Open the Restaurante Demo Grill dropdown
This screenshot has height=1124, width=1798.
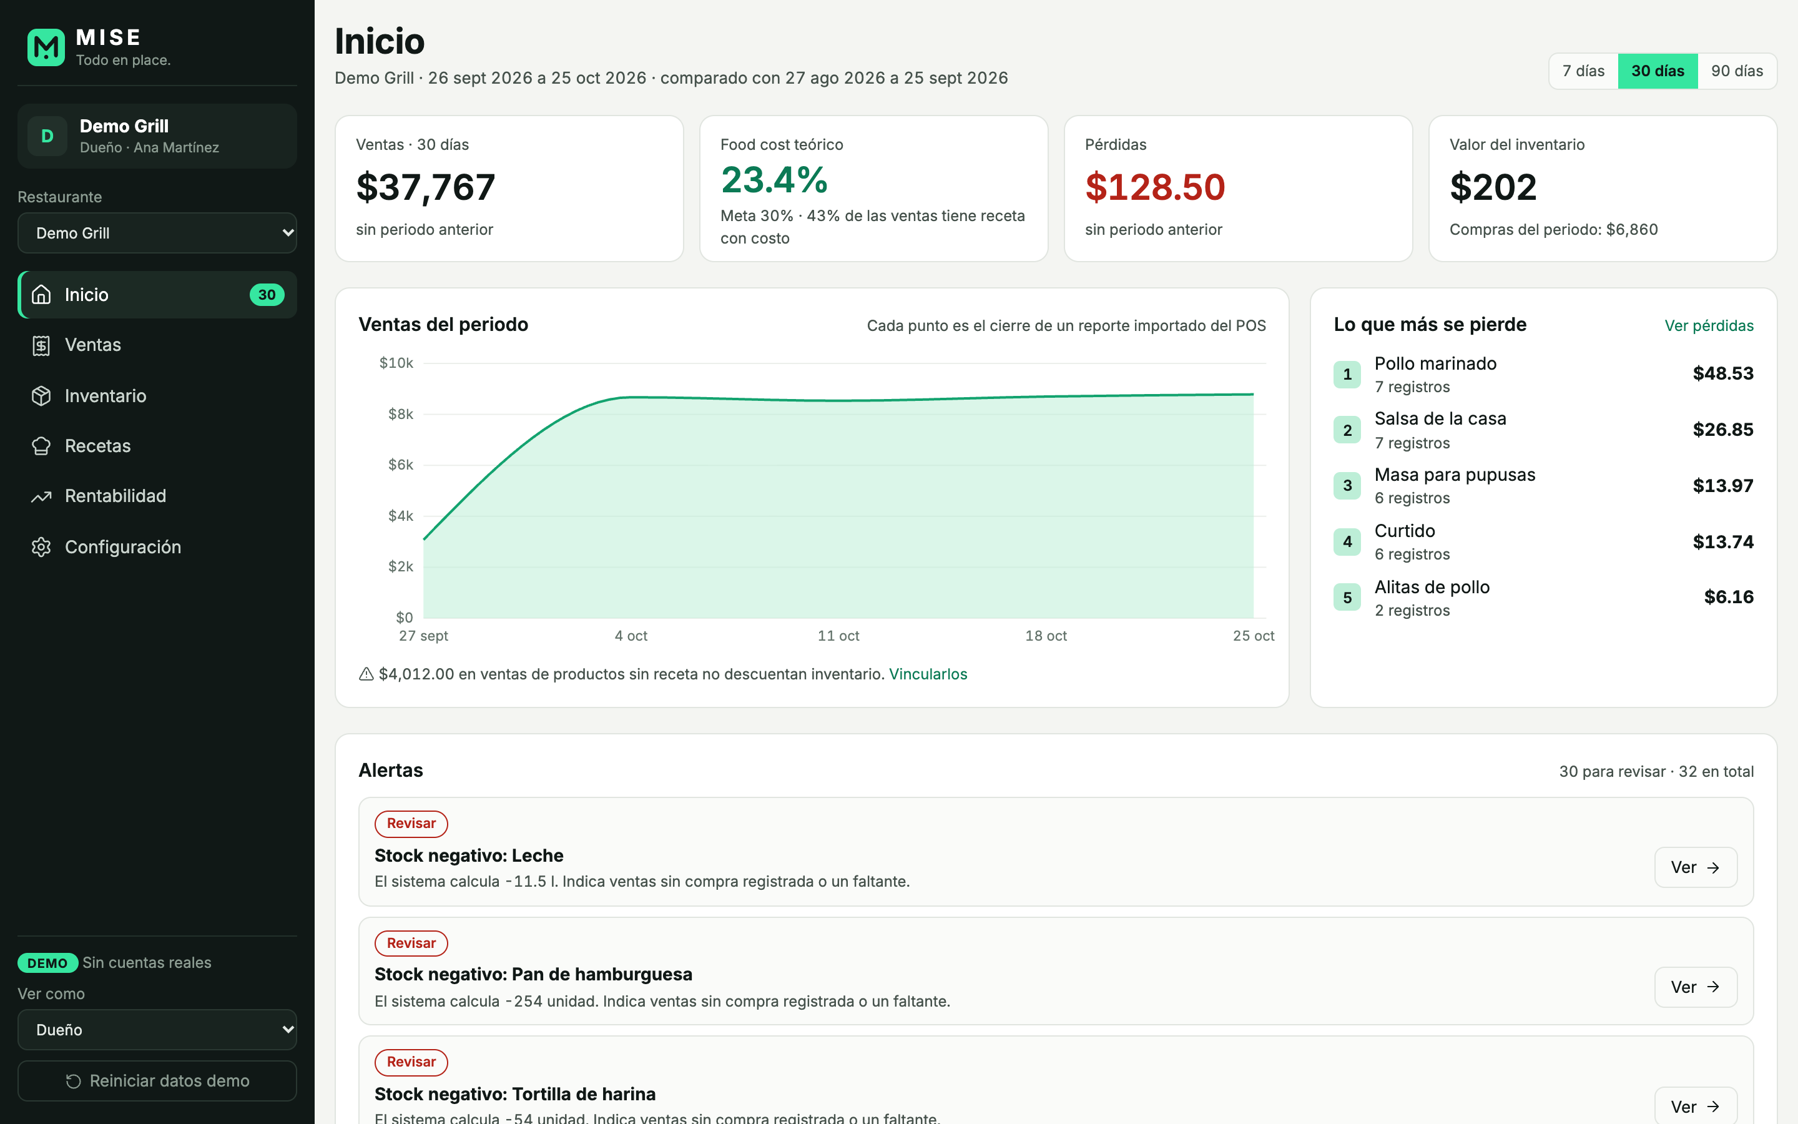[157, 234]
